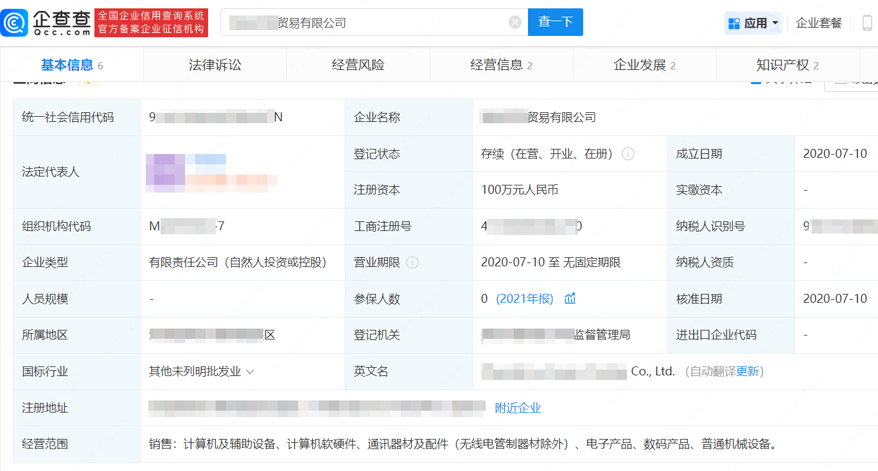Click the Co., Ltd. English name text
878x471 pixels.
653,372
